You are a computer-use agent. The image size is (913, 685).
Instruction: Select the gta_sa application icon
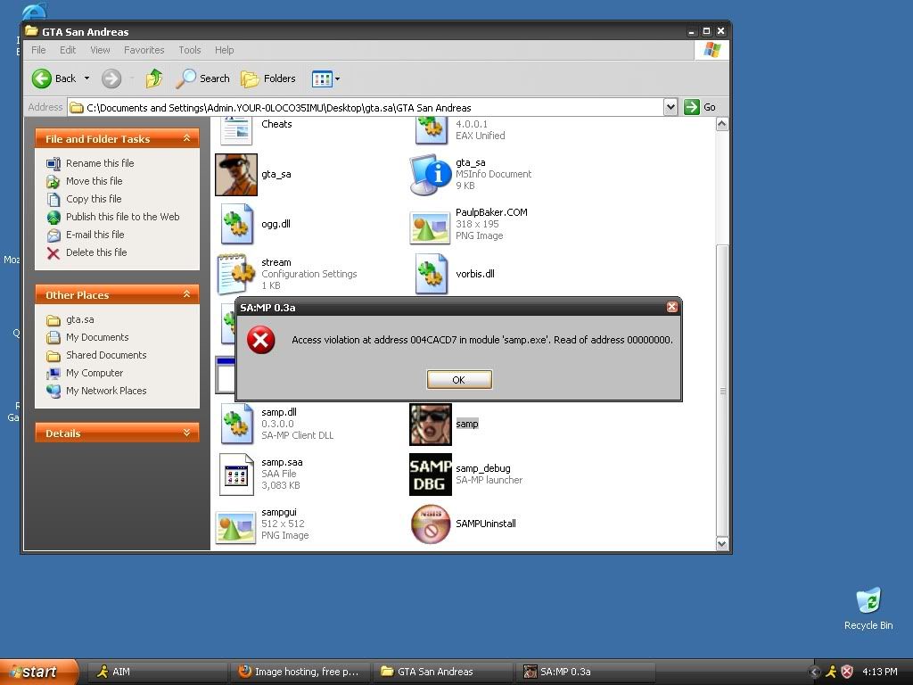click(x=236, y=175)
